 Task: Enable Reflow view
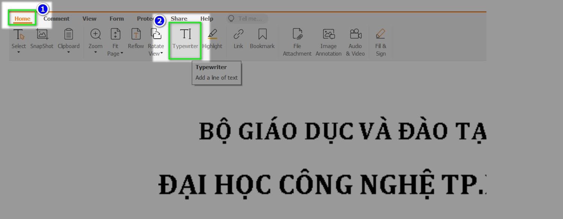click(x=136, y=39)
